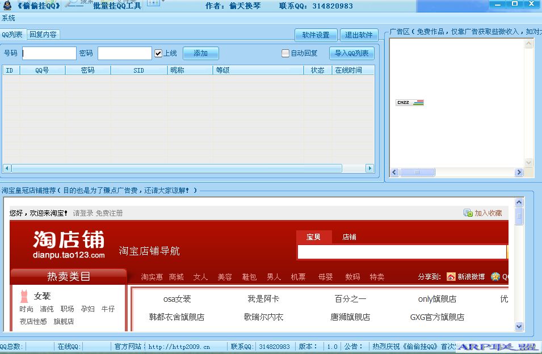Share to 新浪微博 icon

click(451, 277)
